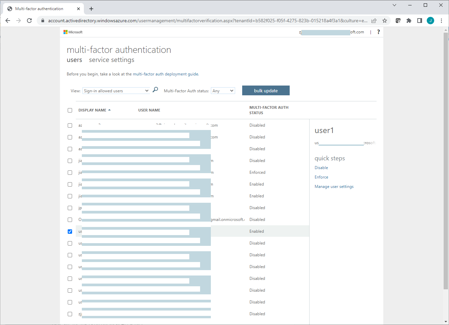Open the browser extensions puzzle icon

tap(409, 21)
